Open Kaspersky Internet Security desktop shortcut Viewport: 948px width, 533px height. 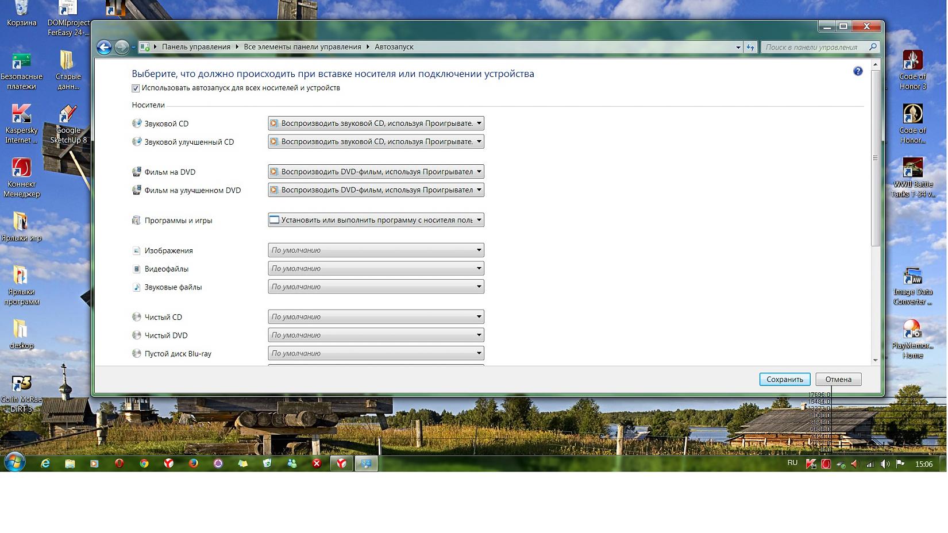(21, 123)
